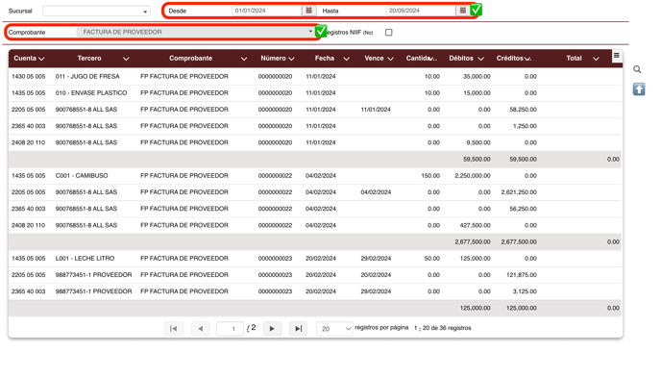Click the debit value 427,500.00
The image size is (661, 378).
click(475, 225)
